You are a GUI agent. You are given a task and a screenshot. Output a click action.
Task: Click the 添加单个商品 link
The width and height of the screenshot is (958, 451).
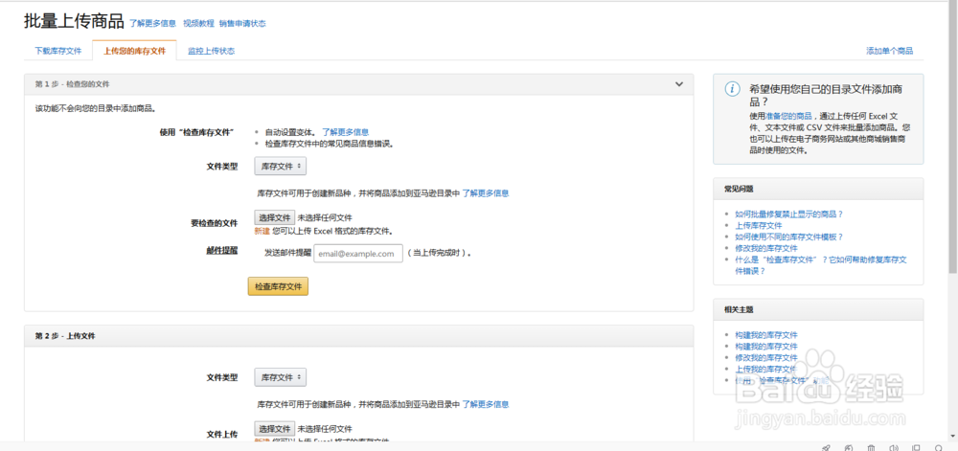889,51
